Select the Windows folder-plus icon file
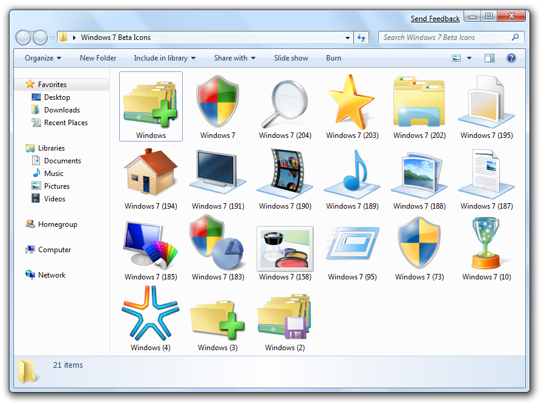 point(151,106)
